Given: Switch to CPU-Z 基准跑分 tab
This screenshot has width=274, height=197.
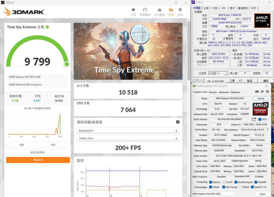Looking at the screenshot, I should [x=243, y=8].
